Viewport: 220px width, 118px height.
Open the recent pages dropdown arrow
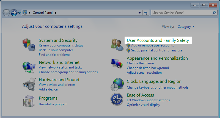20,13
